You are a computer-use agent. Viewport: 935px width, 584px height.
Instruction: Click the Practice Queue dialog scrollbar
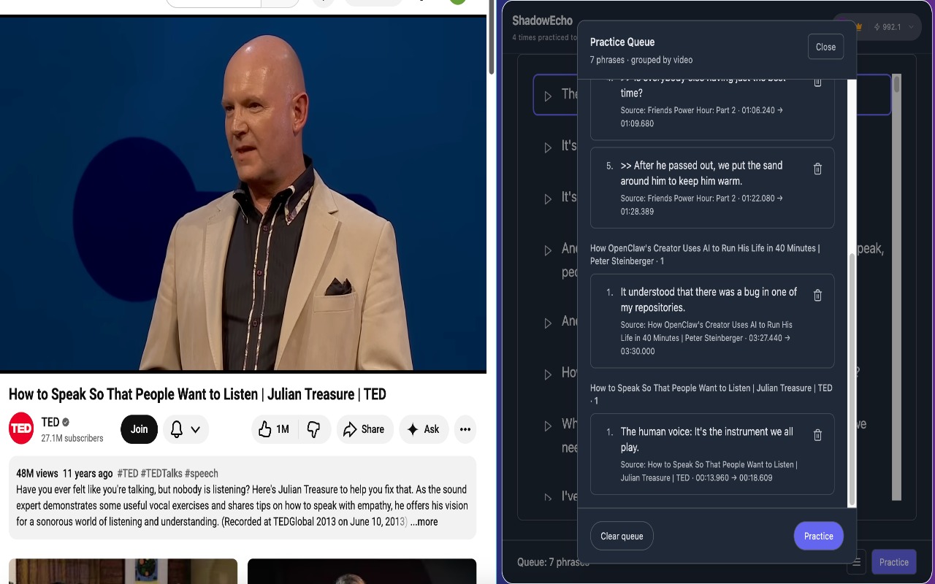click(851, 380)
